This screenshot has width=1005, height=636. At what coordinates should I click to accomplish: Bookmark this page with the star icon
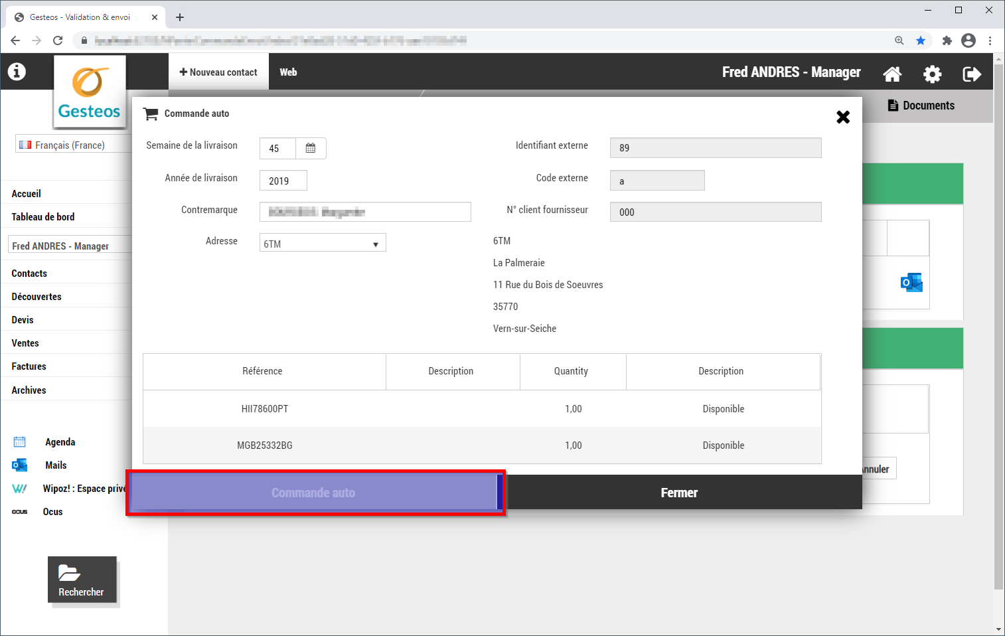coord(921,40)
